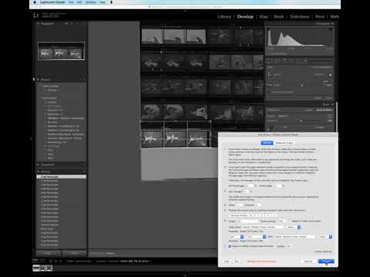
Task: Collapse the Basic panel
Action: pos(332,105)
